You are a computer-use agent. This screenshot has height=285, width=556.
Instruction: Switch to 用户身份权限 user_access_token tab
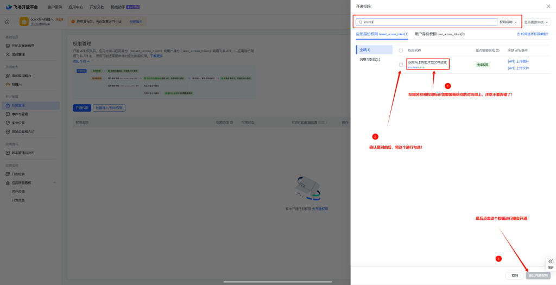tap(439, 34)
